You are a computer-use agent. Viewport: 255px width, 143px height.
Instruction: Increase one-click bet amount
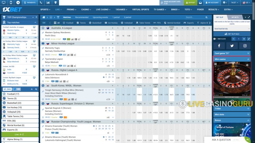[x=244, y=39]
